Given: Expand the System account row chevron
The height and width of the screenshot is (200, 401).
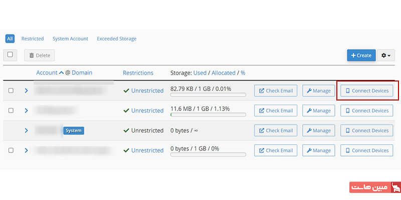Looking at the screenshot, I should pos(26,130).
